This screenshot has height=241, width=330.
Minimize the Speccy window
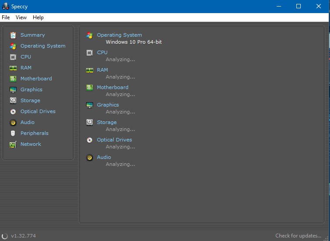coord(279,6)
